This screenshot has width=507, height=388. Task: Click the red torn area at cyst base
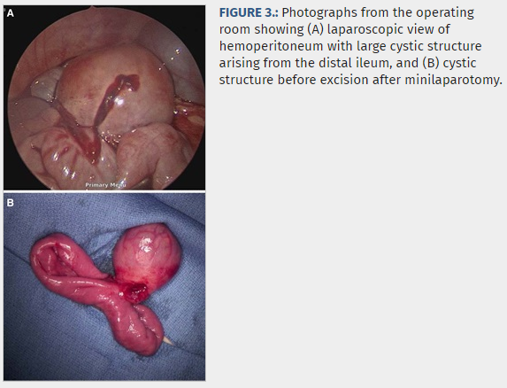(x=134, y=291)
